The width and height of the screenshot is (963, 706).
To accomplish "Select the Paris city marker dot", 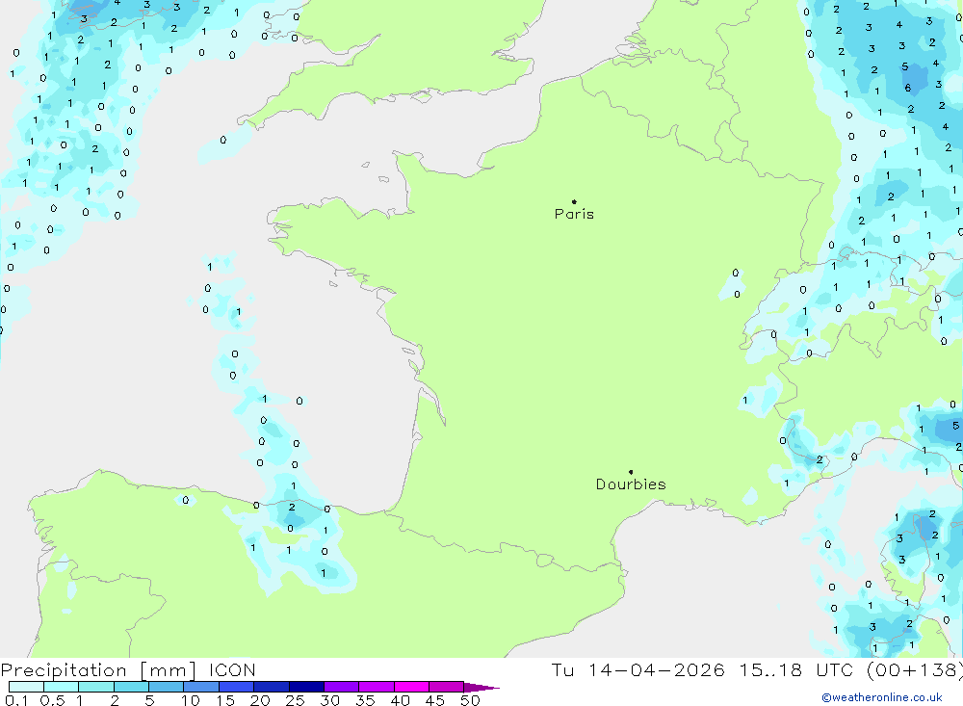I will [x=574, y=201].
